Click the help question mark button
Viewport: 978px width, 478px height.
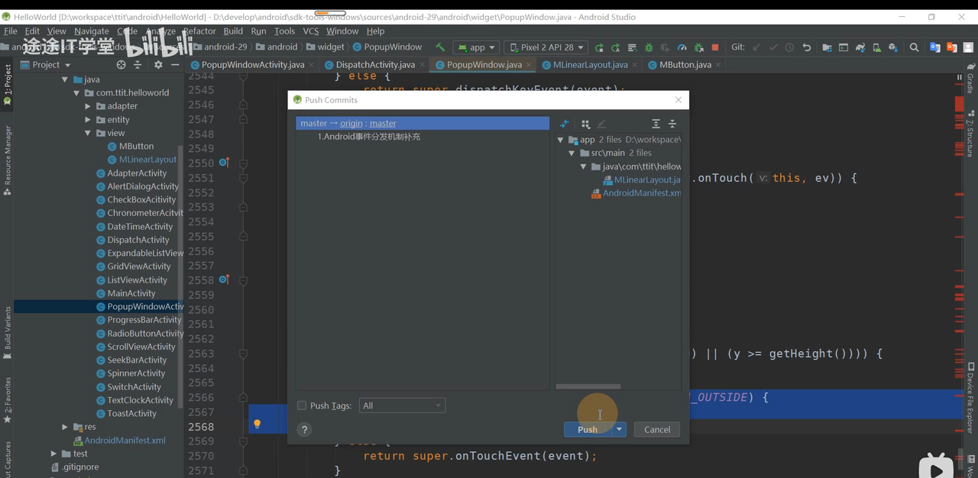click(304, 430)
